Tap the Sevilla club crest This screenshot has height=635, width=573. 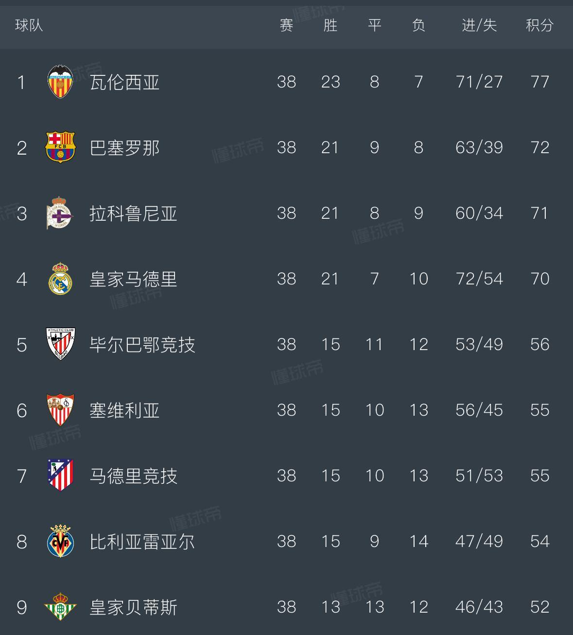pos(60,410)
